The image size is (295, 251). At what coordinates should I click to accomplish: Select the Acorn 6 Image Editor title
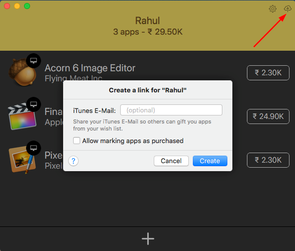pyautogui.click(x=90, y=68)
